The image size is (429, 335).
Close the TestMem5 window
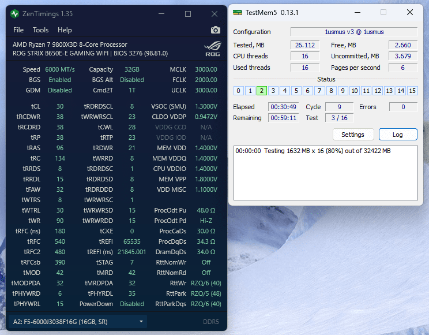(410, 12)
